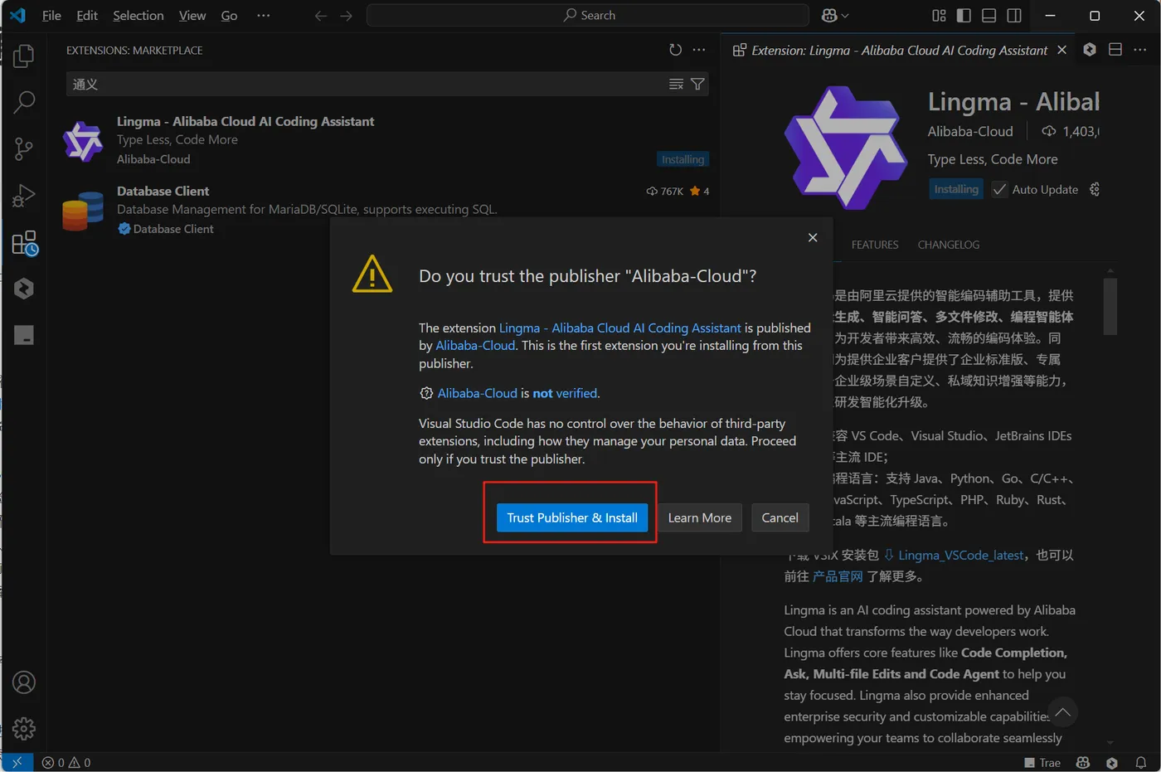The image size is (1161, 772).
Task: Click the Learn More button
Action: tap(700, 517)
